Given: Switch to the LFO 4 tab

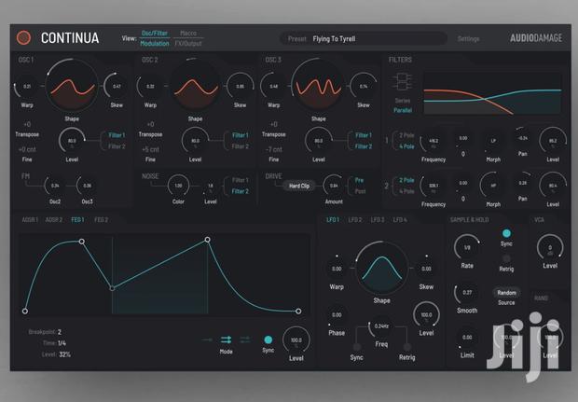Looking at the screenshot, I should click(x=400, y=220).
